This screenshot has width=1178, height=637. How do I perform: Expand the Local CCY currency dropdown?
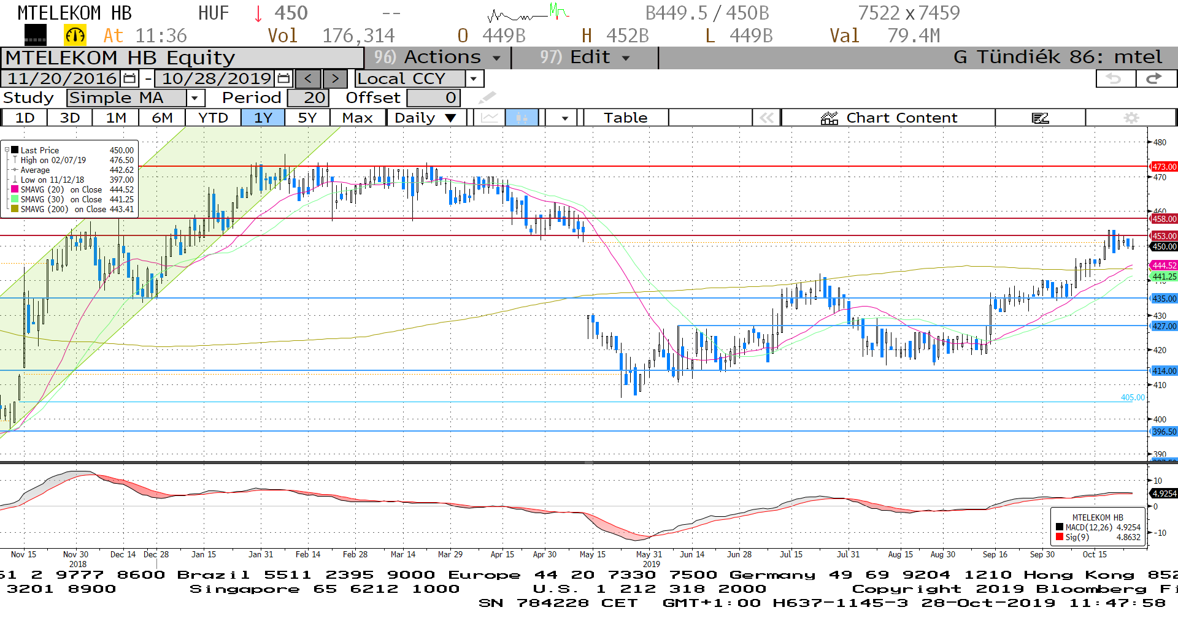tap(473, 78)
